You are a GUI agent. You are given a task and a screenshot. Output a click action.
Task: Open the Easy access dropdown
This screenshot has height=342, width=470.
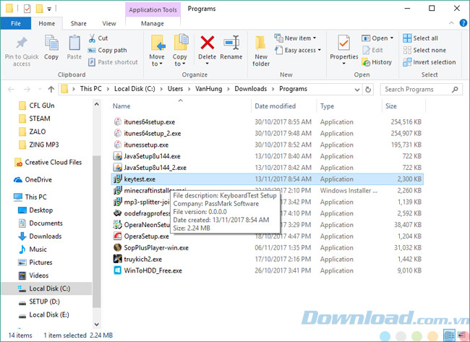(298, 51)
